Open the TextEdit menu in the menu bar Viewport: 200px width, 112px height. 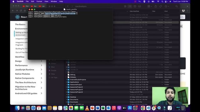coord(20,1)
